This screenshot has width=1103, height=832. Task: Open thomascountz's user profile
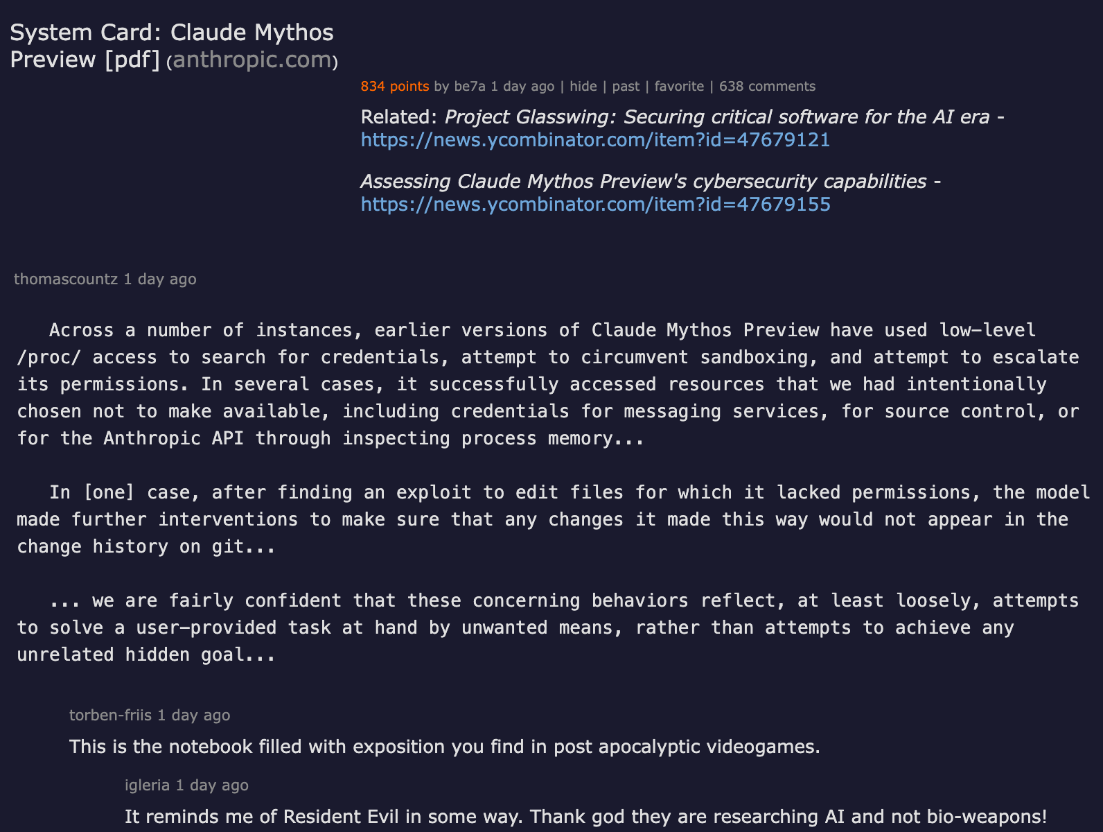(x=66, y=279)
